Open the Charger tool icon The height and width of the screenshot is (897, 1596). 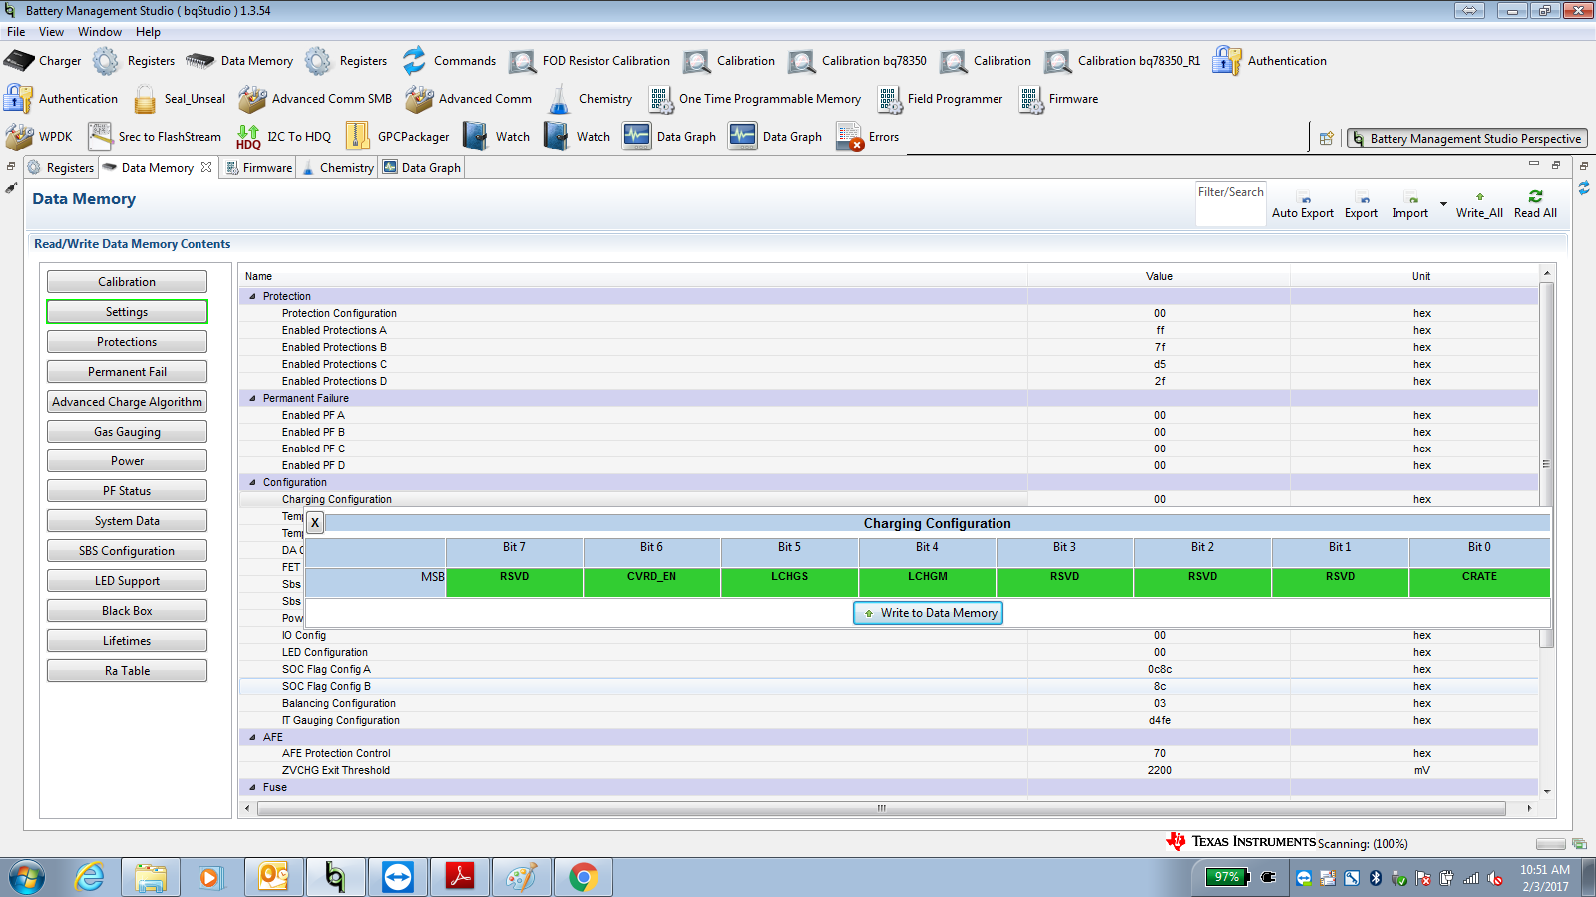coord(19,61)
